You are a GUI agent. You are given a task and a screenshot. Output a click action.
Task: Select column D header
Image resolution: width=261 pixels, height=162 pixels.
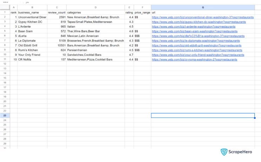coord(95,7)
